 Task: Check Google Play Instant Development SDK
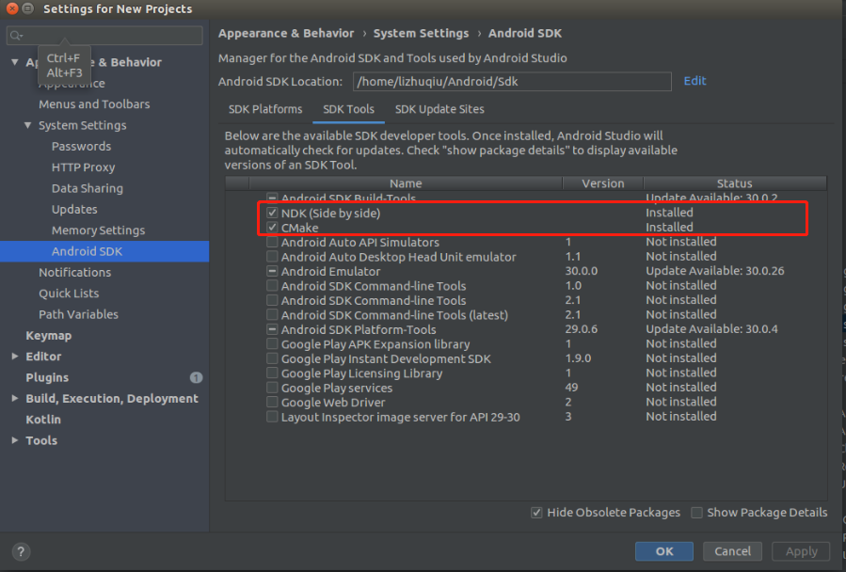[x=272, y=358]
